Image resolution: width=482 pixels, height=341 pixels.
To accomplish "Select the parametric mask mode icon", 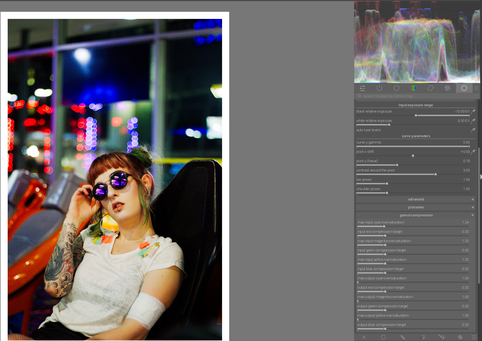I will click(422, 337).
